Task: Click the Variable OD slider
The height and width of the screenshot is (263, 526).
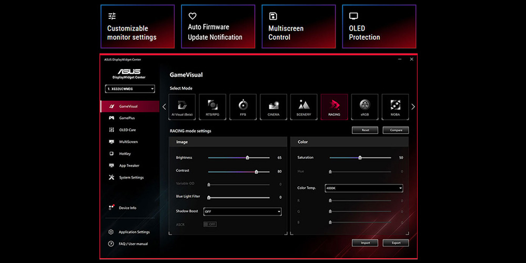Action: [239, 185]
